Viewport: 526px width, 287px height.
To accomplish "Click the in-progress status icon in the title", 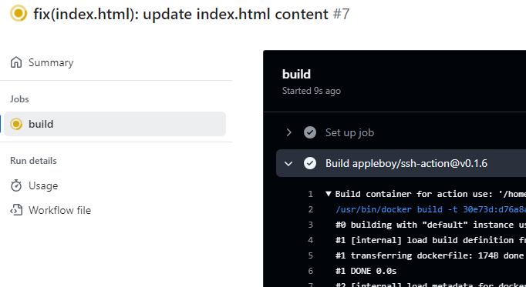I will click(x=19, y=13).
